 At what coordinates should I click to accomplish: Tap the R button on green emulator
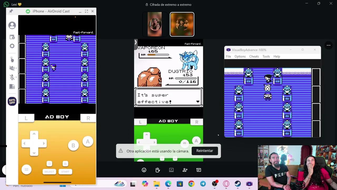pyautogui.click(x=197, y=122)
